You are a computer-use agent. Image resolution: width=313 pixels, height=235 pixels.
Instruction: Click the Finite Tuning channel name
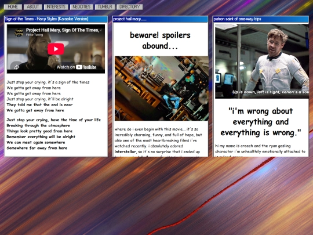pos(34,35)
